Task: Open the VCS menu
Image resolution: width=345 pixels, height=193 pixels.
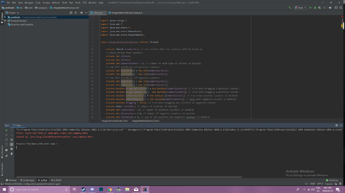Action: coord(85,3)
